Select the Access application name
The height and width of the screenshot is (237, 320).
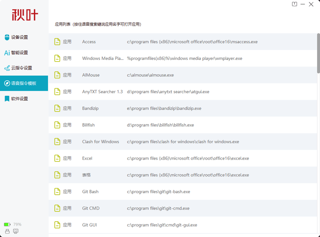(x=89, y=42)
